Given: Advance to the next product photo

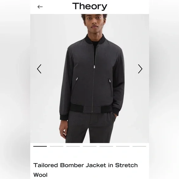Looking at the screenshot, I should [x=140, y=69].
